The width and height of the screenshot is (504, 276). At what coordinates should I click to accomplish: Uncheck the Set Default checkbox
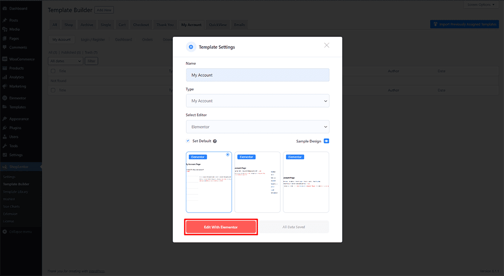coord(188,141)
